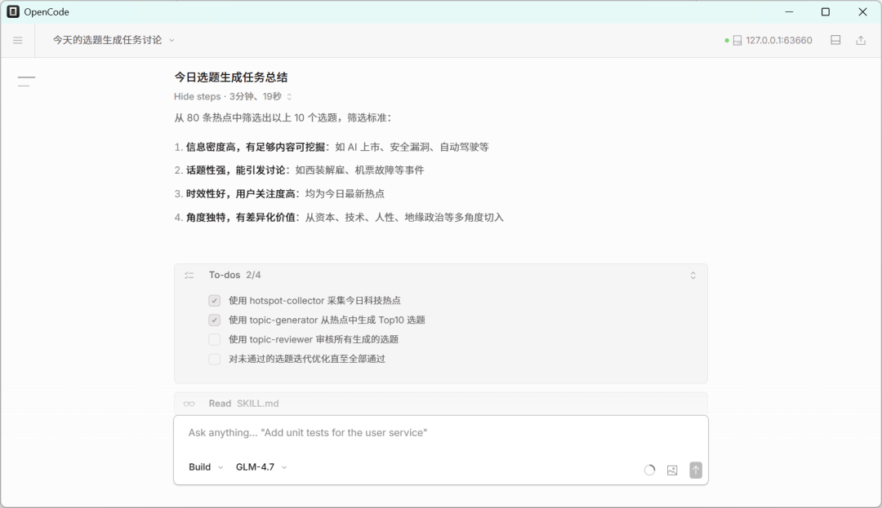Click the circular progress spinner in the input bar
The height and width of the screenshot is (508, 882).
point(649,470)
